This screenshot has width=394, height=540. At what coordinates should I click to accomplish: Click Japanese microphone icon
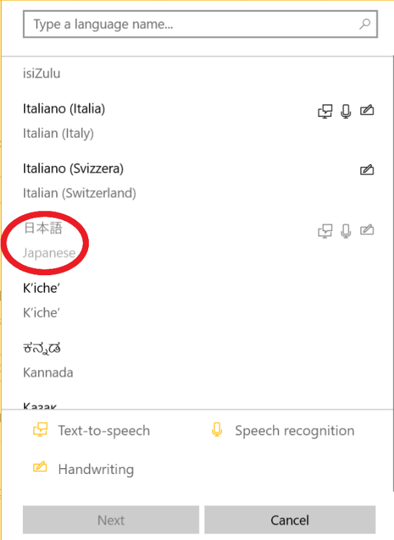(x=346, y=231)
